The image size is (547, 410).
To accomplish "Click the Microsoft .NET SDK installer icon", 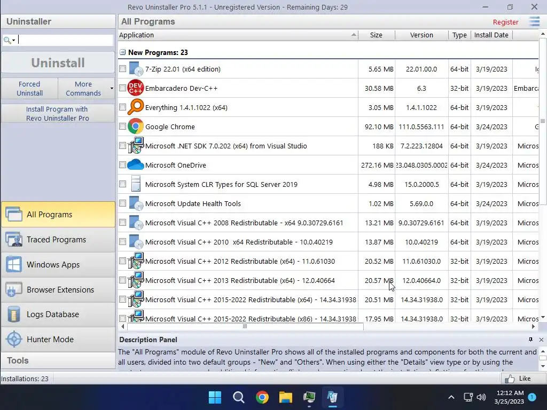I will point(135,145).
